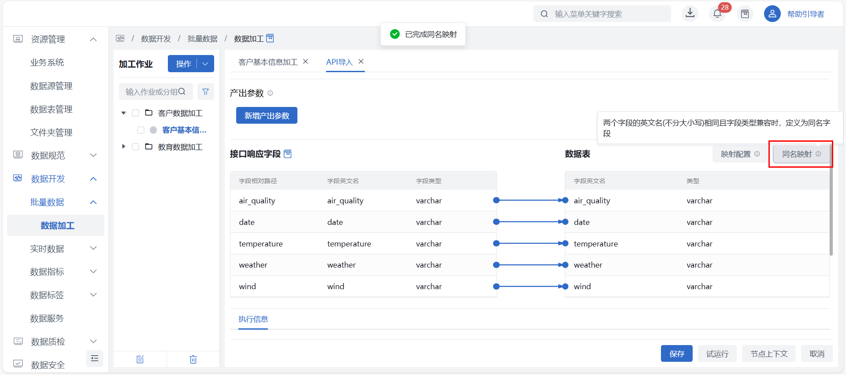Expand the 数据指标 submenu chevron
This screenshot has width=846, height=375.
coord(93,272)
